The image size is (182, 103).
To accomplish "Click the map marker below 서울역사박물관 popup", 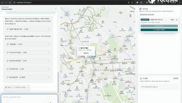I will 86,61.
